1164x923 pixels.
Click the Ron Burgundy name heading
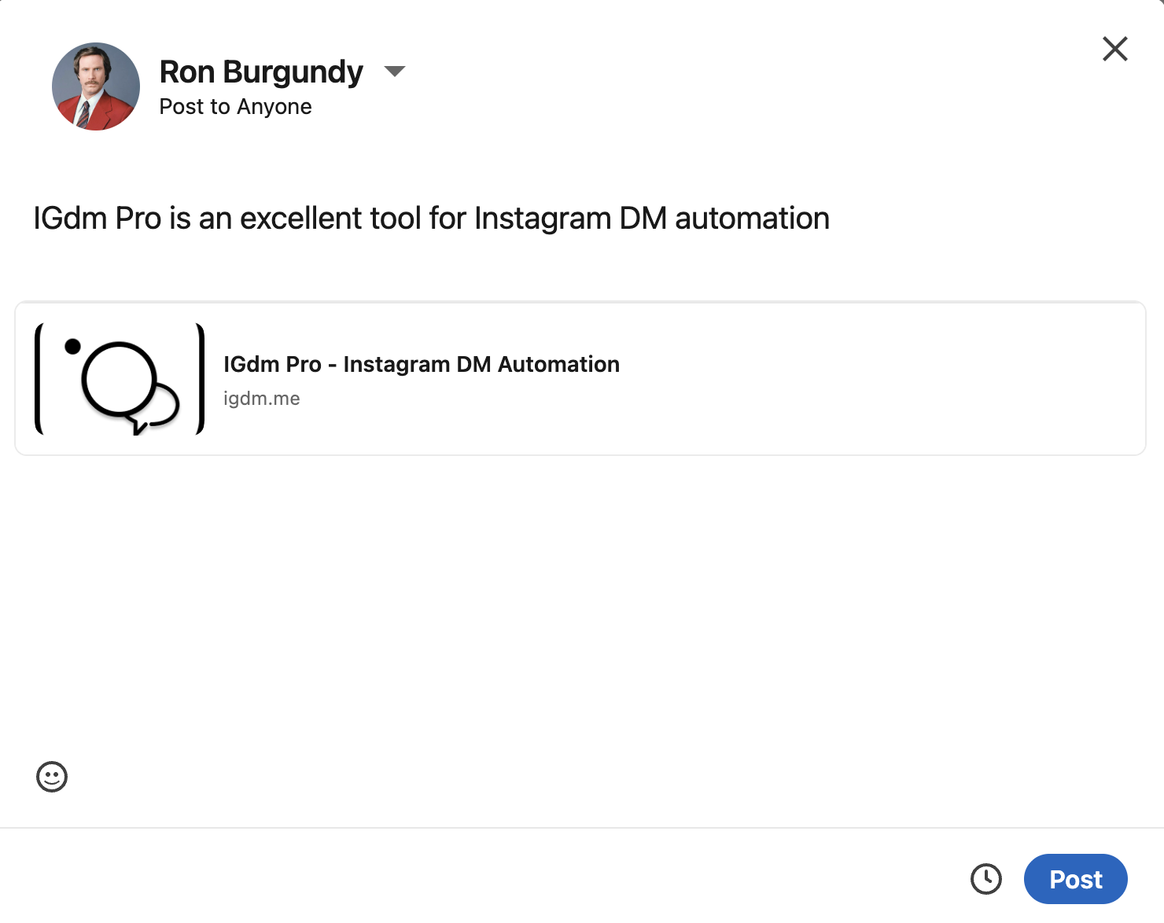tap(261, 72)
